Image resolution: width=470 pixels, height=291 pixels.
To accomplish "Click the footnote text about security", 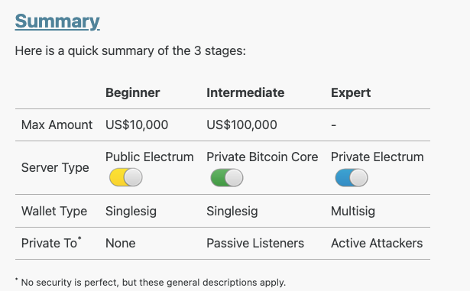I will coord(153,283).
